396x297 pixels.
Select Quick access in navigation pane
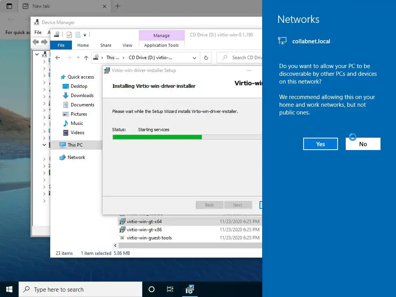click(80, 77)
